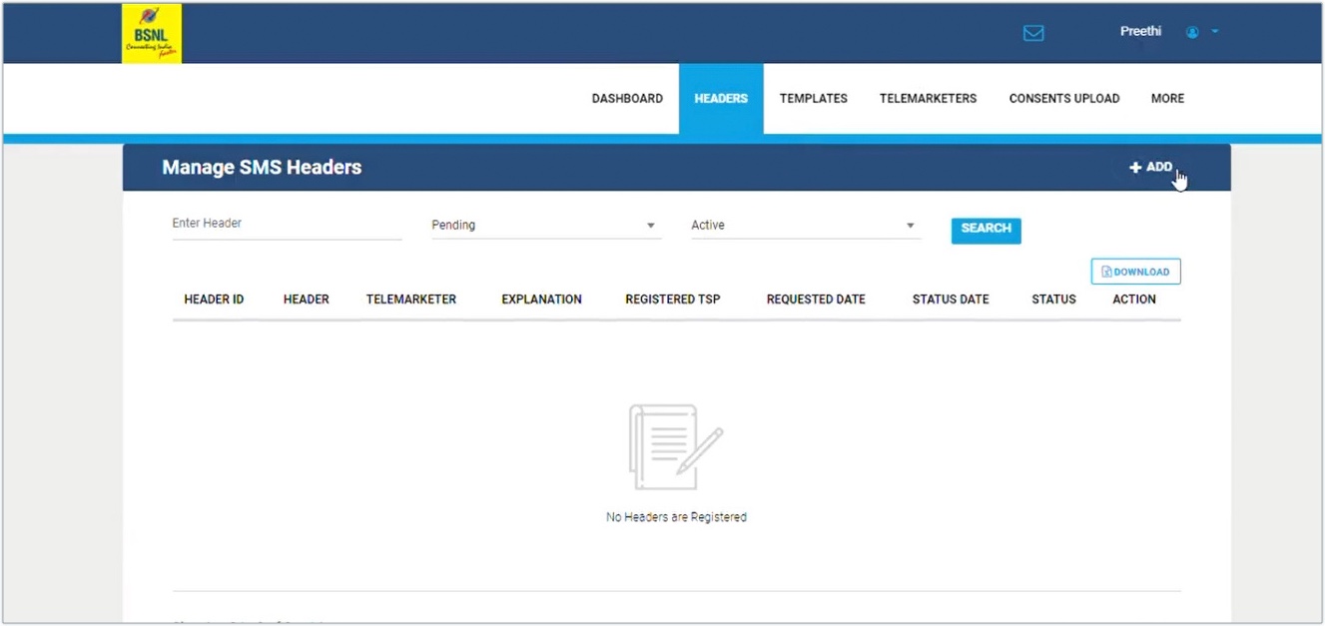Click the download icon on Download button
1325x626 pixels.
1106,271
